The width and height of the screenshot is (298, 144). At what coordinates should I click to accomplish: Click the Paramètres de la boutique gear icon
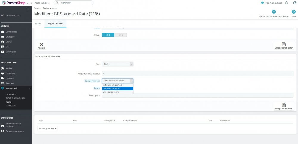tap(3, 126)
